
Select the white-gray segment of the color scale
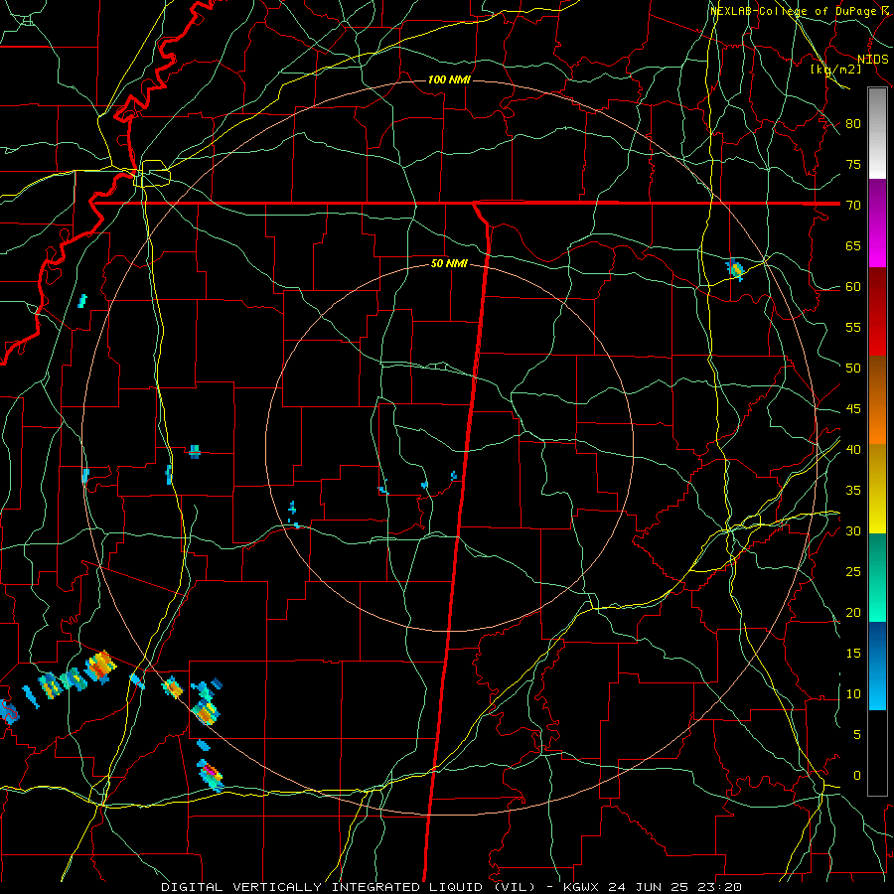[x=877, y=133]
